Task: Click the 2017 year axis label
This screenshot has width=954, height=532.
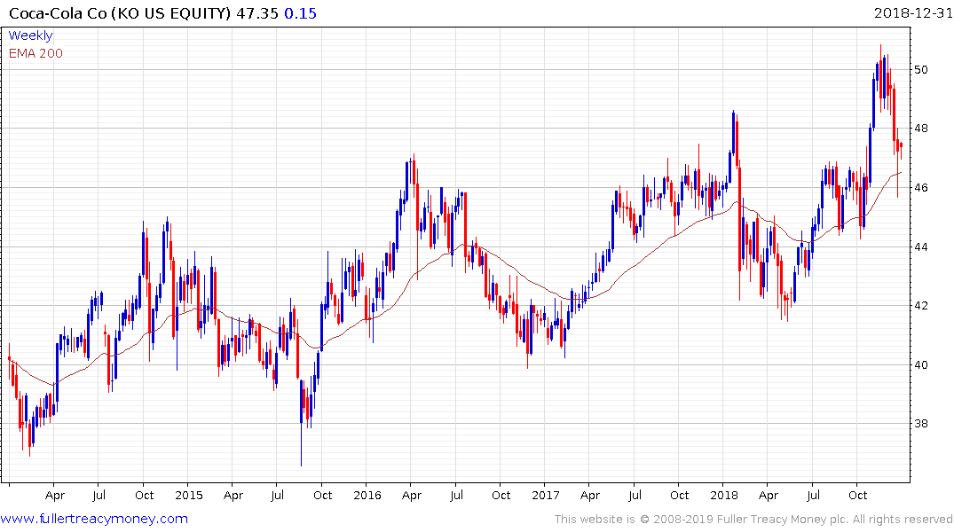Action: pos(545,495)
